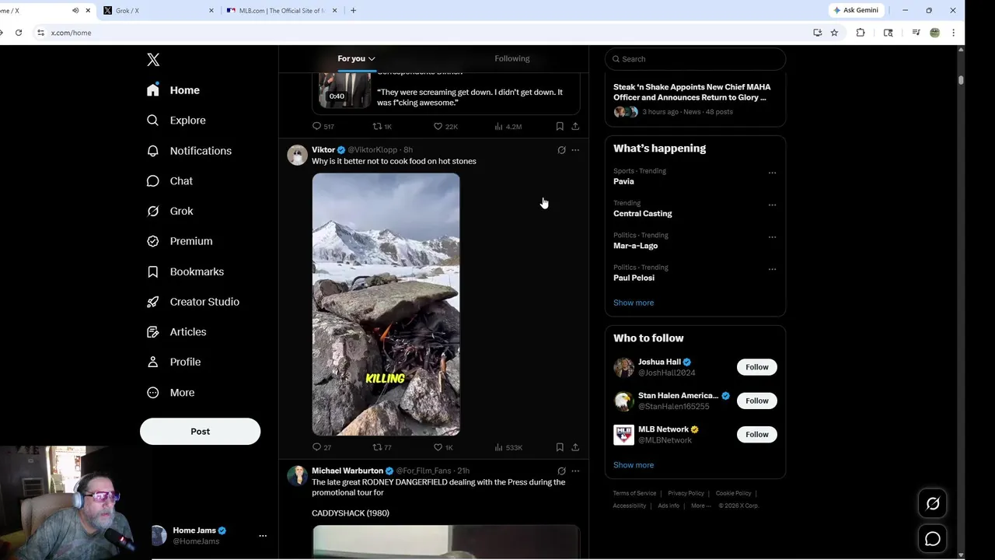Open Premium in the sidebar
Screen dimensions: 995x560
(x=180, y=241)
